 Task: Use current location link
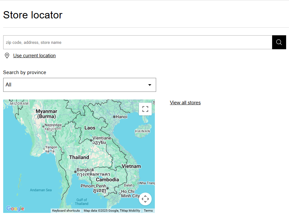[x=34, y=56]
